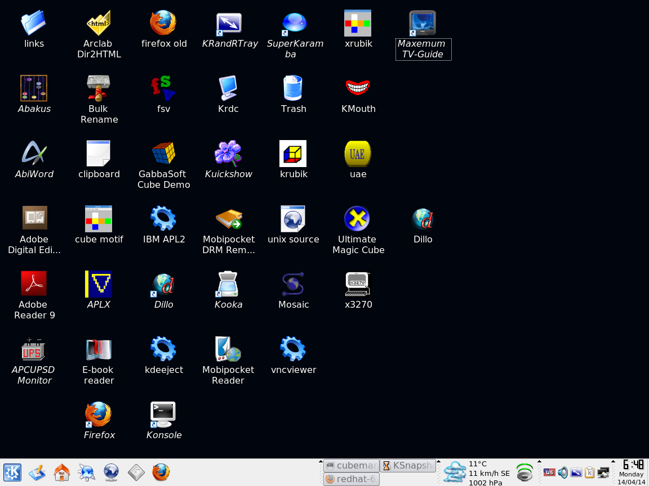Switch to the cubeman taskbar window
The image size is (649, 486).
click(x=352, y=465)
